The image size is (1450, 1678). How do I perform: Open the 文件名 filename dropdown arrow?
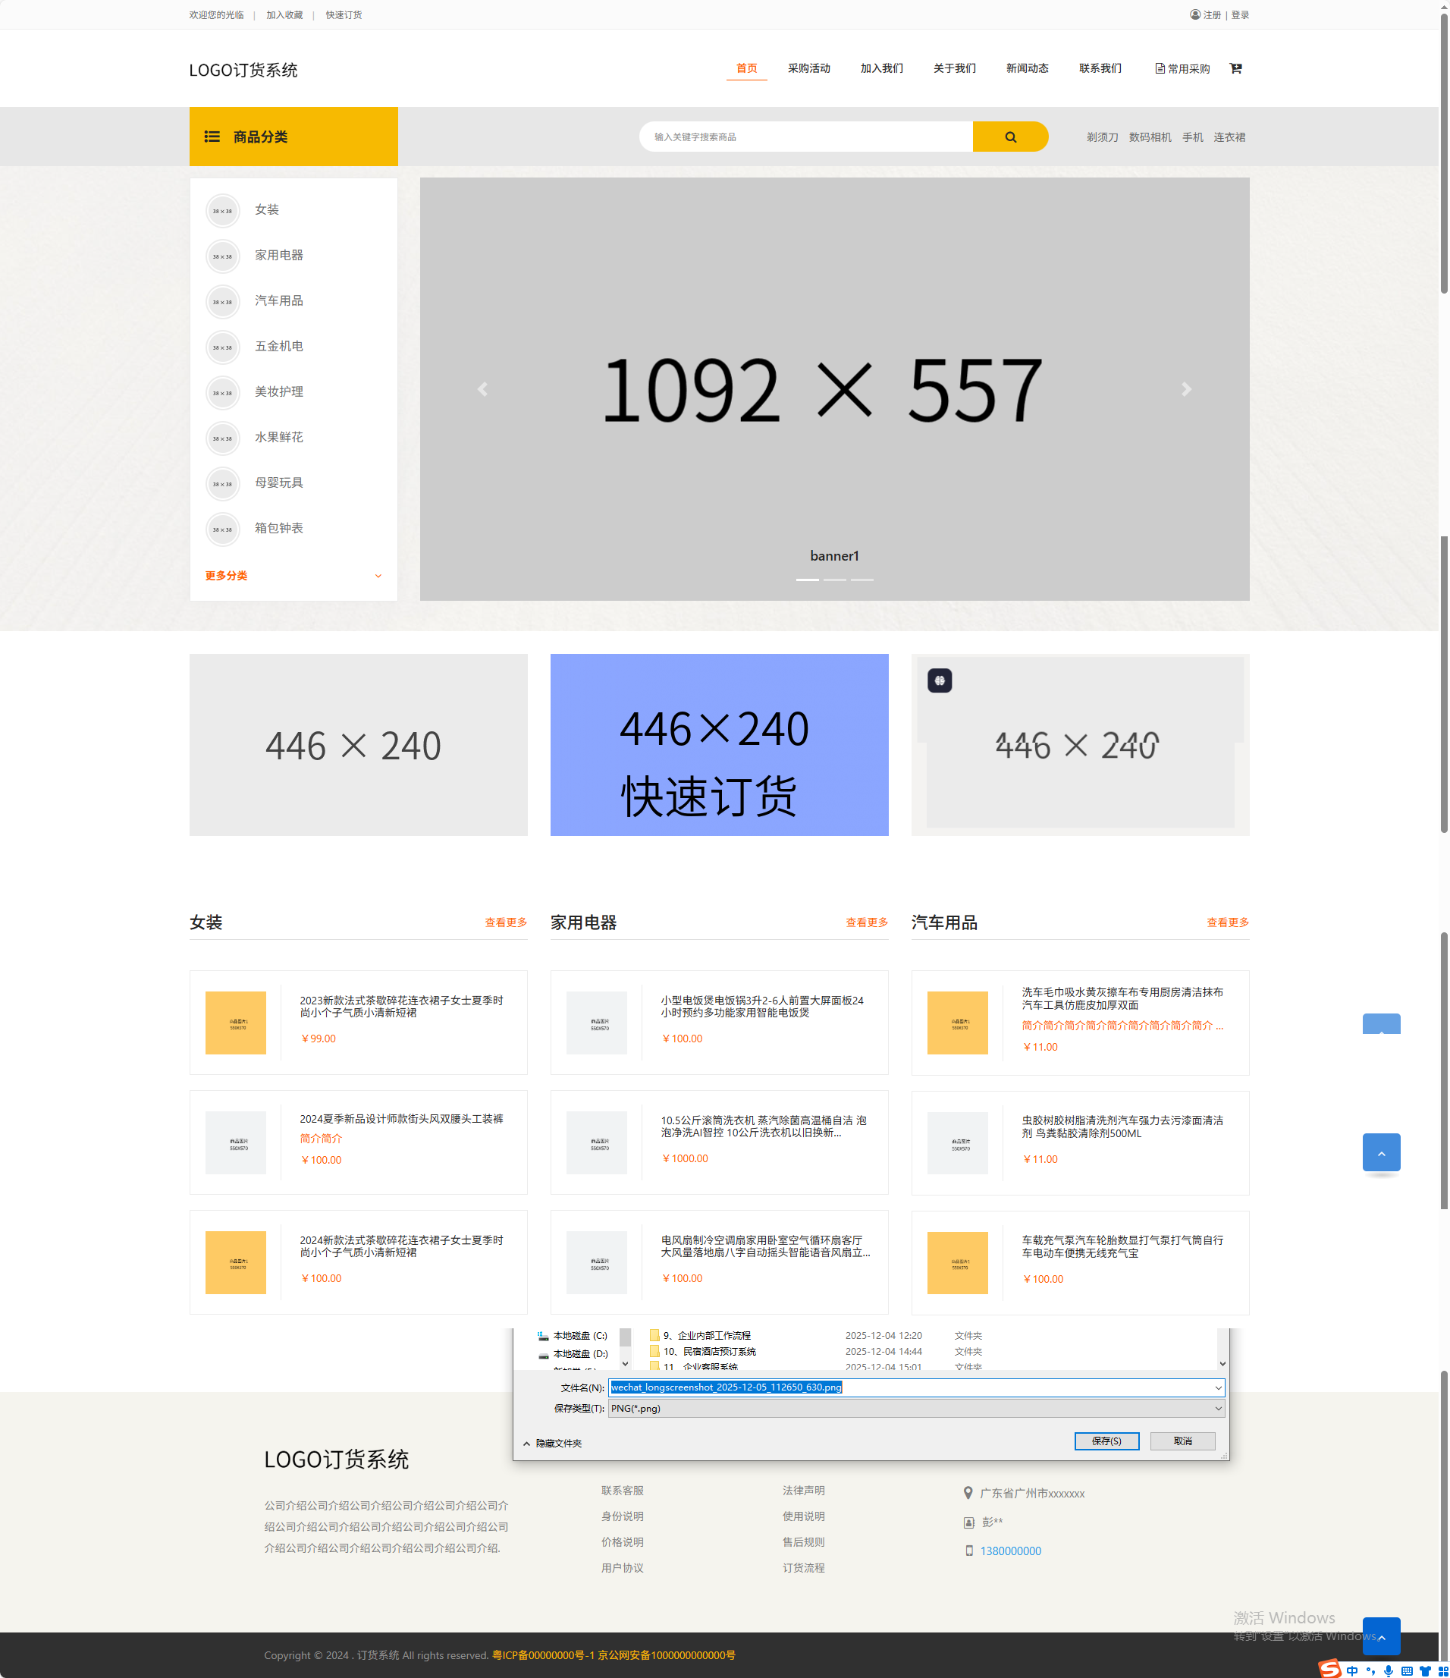(x=1218, y=1387)
